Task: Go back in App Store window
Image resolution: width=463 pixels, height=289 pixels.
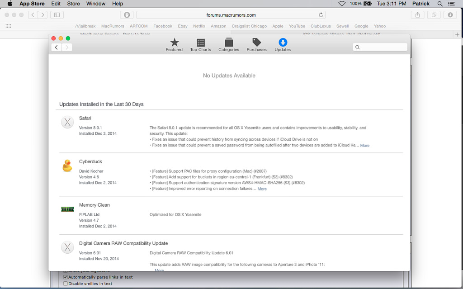Action: 57,47
